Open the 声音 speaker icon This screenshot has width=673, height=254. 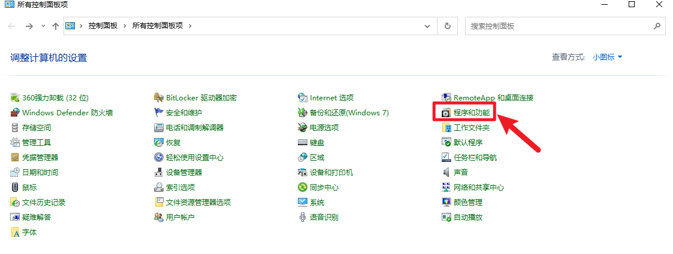(446, 173)
